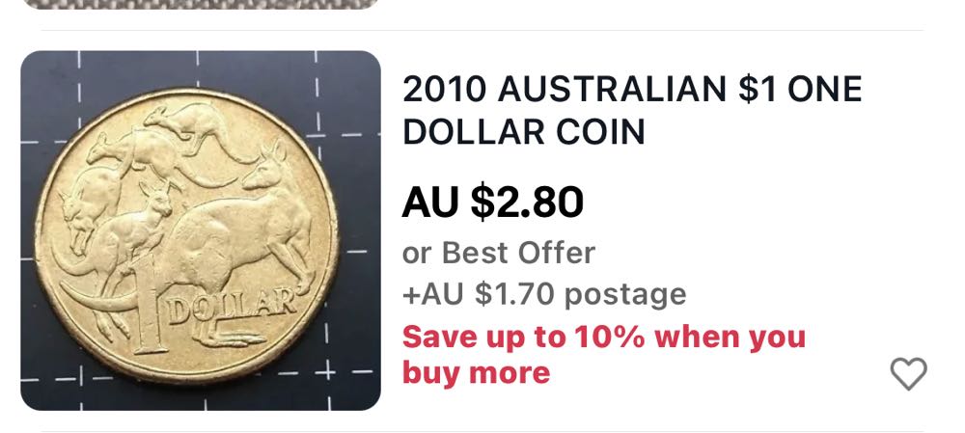Click the 'buy more' red text
The height and width of the screenshot is (433, 965).
pos(476,373)
